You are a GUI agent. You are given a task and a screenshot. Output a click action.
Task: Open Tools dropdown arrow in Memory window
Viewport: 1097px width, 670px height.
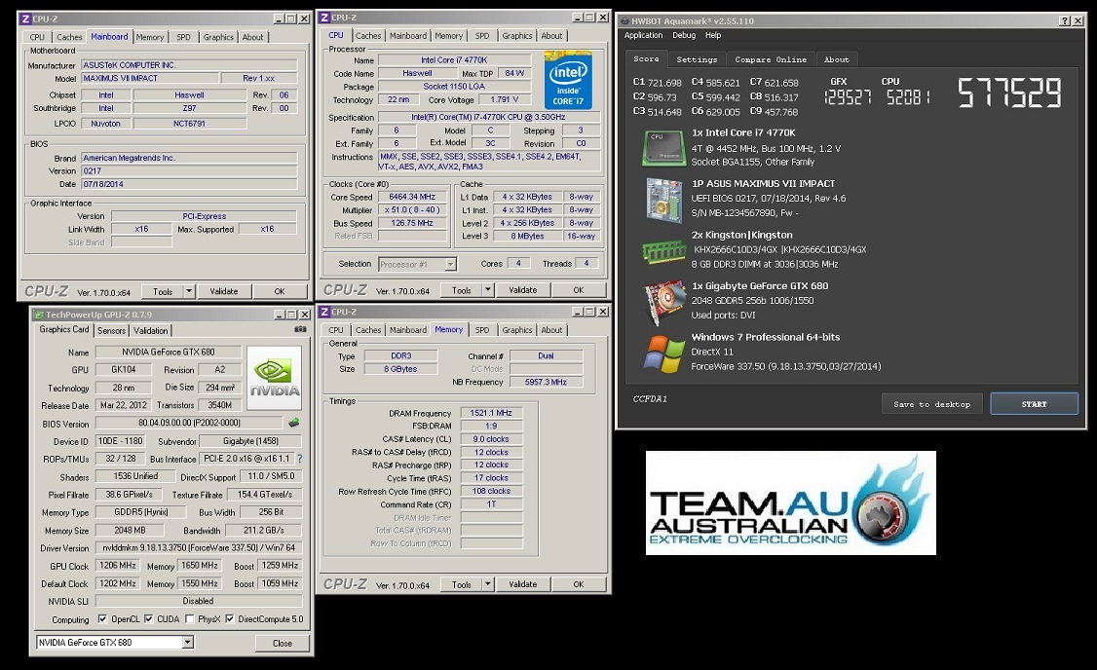(488, 584)
